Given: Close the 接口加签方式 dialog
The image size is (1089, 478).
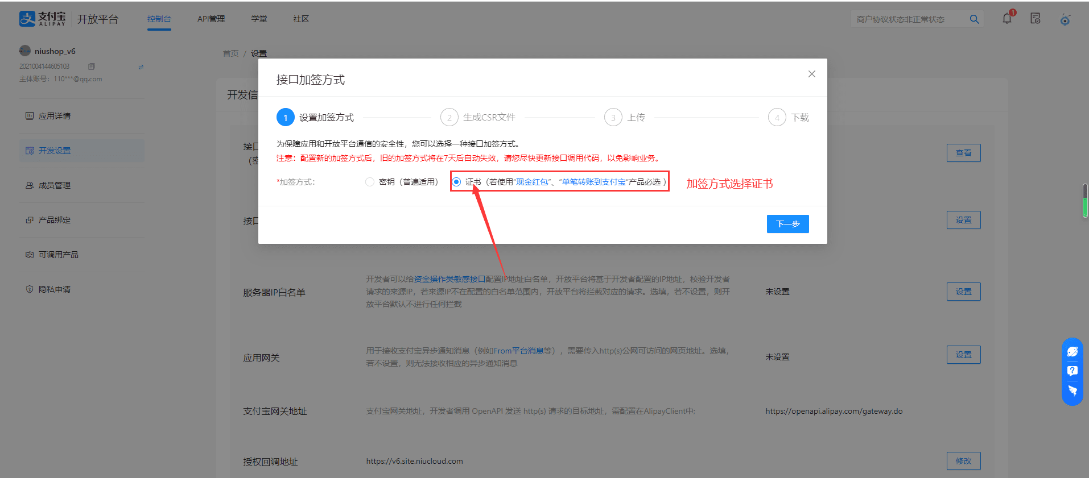Looking at the screenshot, I should click(812, 74).
